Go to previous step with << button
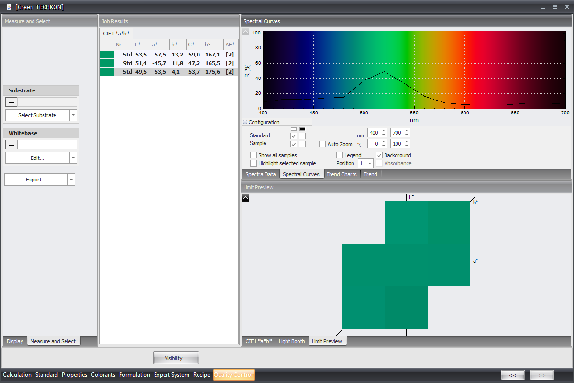The width and height of the screenshot is (574, 383). click(513, 375)
